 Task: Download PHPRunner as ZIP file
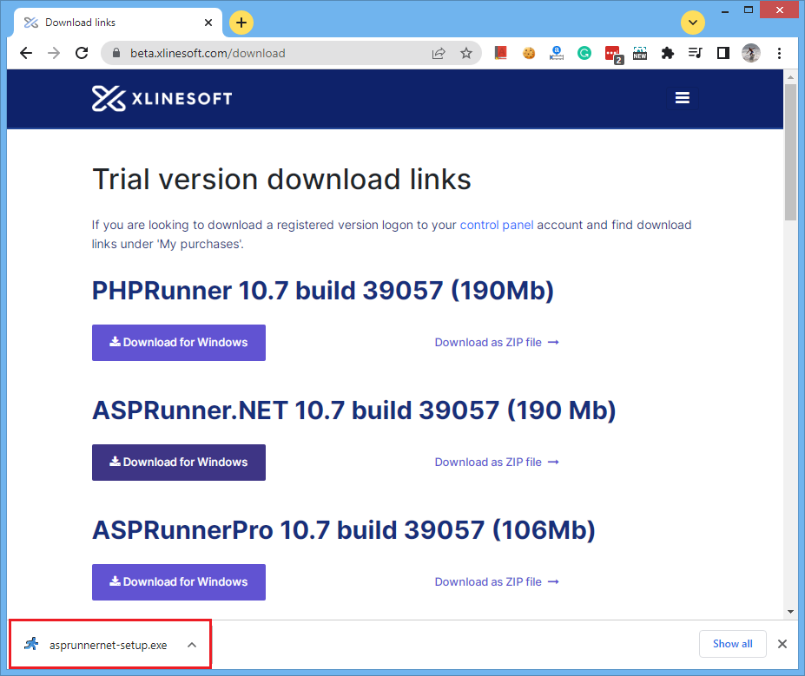tap(497, 343)
